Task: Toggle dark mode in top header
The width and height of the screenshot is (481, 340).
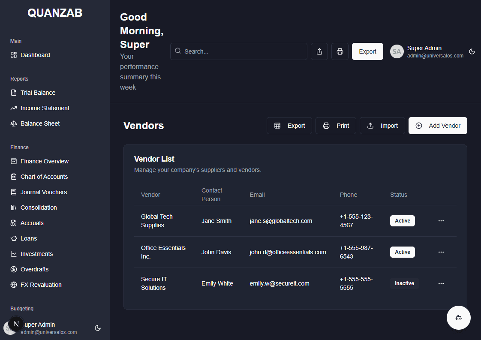Action: tap(472, 51)
